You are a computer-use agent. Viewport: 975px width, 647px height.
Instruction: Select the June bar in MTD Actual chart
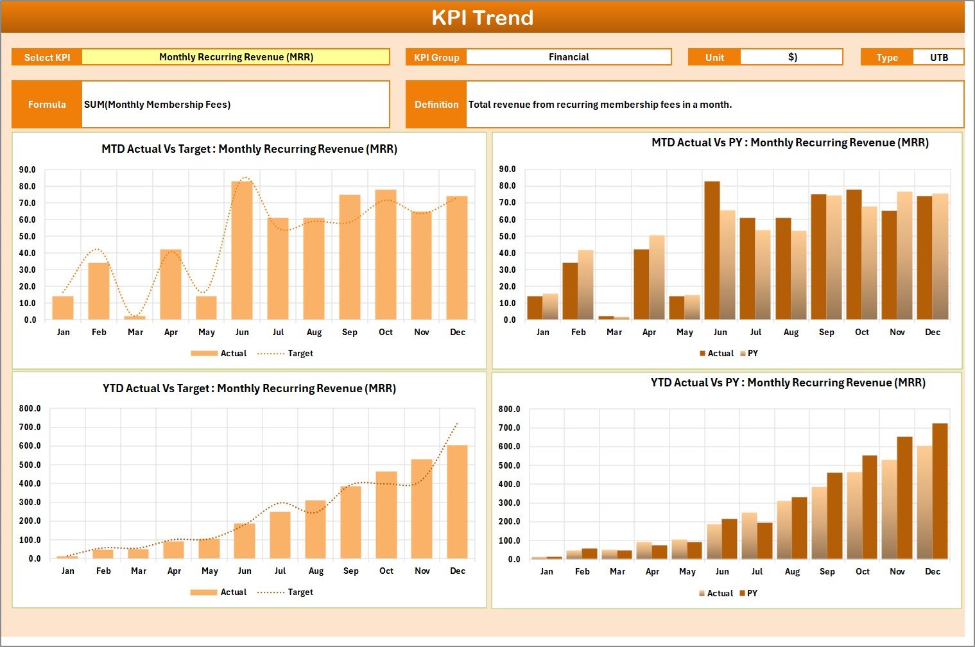(242, 250)
